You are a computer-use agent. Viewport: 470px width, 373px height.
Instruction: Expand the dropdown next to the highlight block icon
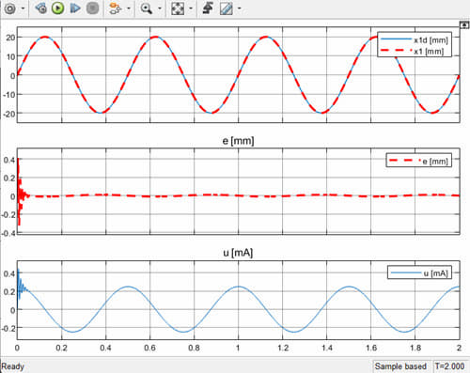tap(129, 8)
